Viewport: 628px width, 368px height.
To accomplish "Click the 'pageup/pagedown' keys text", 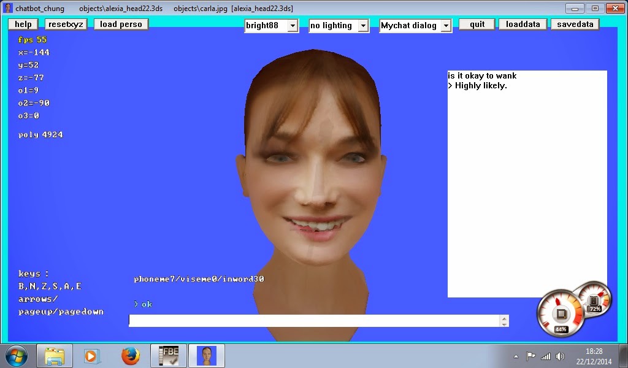I will tap(61, 312).
